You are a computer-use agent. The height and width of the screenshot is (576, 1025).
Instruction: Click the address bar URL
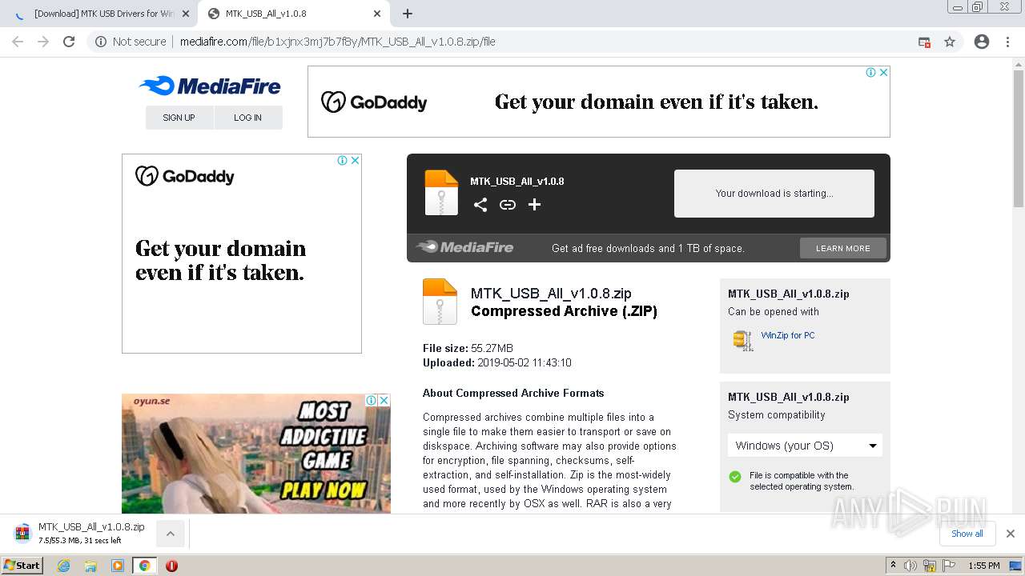coord(337,42)
